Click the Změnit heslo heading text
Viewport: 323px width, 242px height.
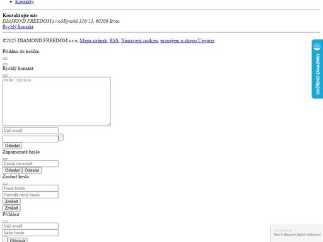click(x=16, y=176)
